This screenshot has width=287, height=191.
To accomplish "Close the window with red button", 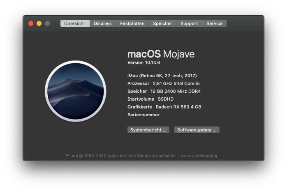I will click(x=31, y=23).
